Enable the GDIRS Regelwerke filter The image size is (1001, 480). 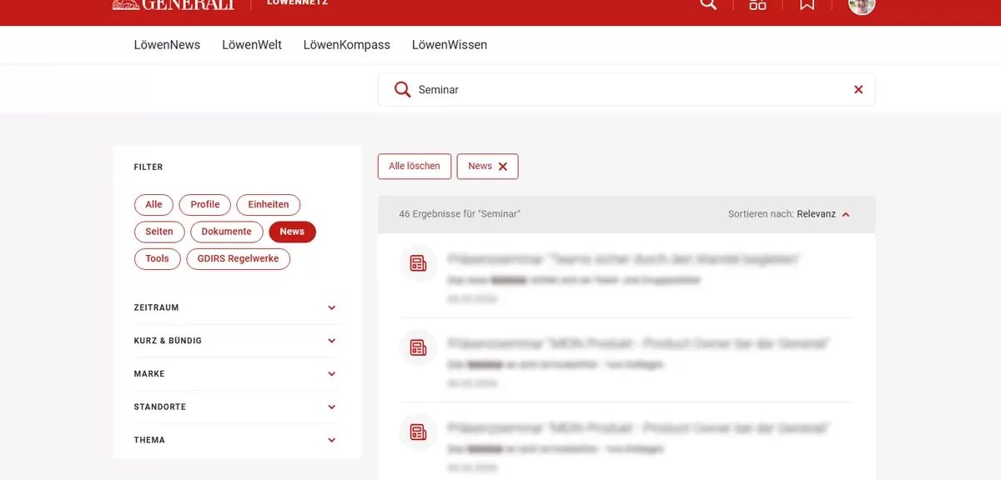[238, 259]
